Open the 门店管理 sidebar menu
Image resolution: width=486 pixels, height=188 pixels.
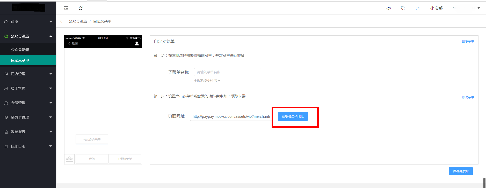[x=28, y=74]
